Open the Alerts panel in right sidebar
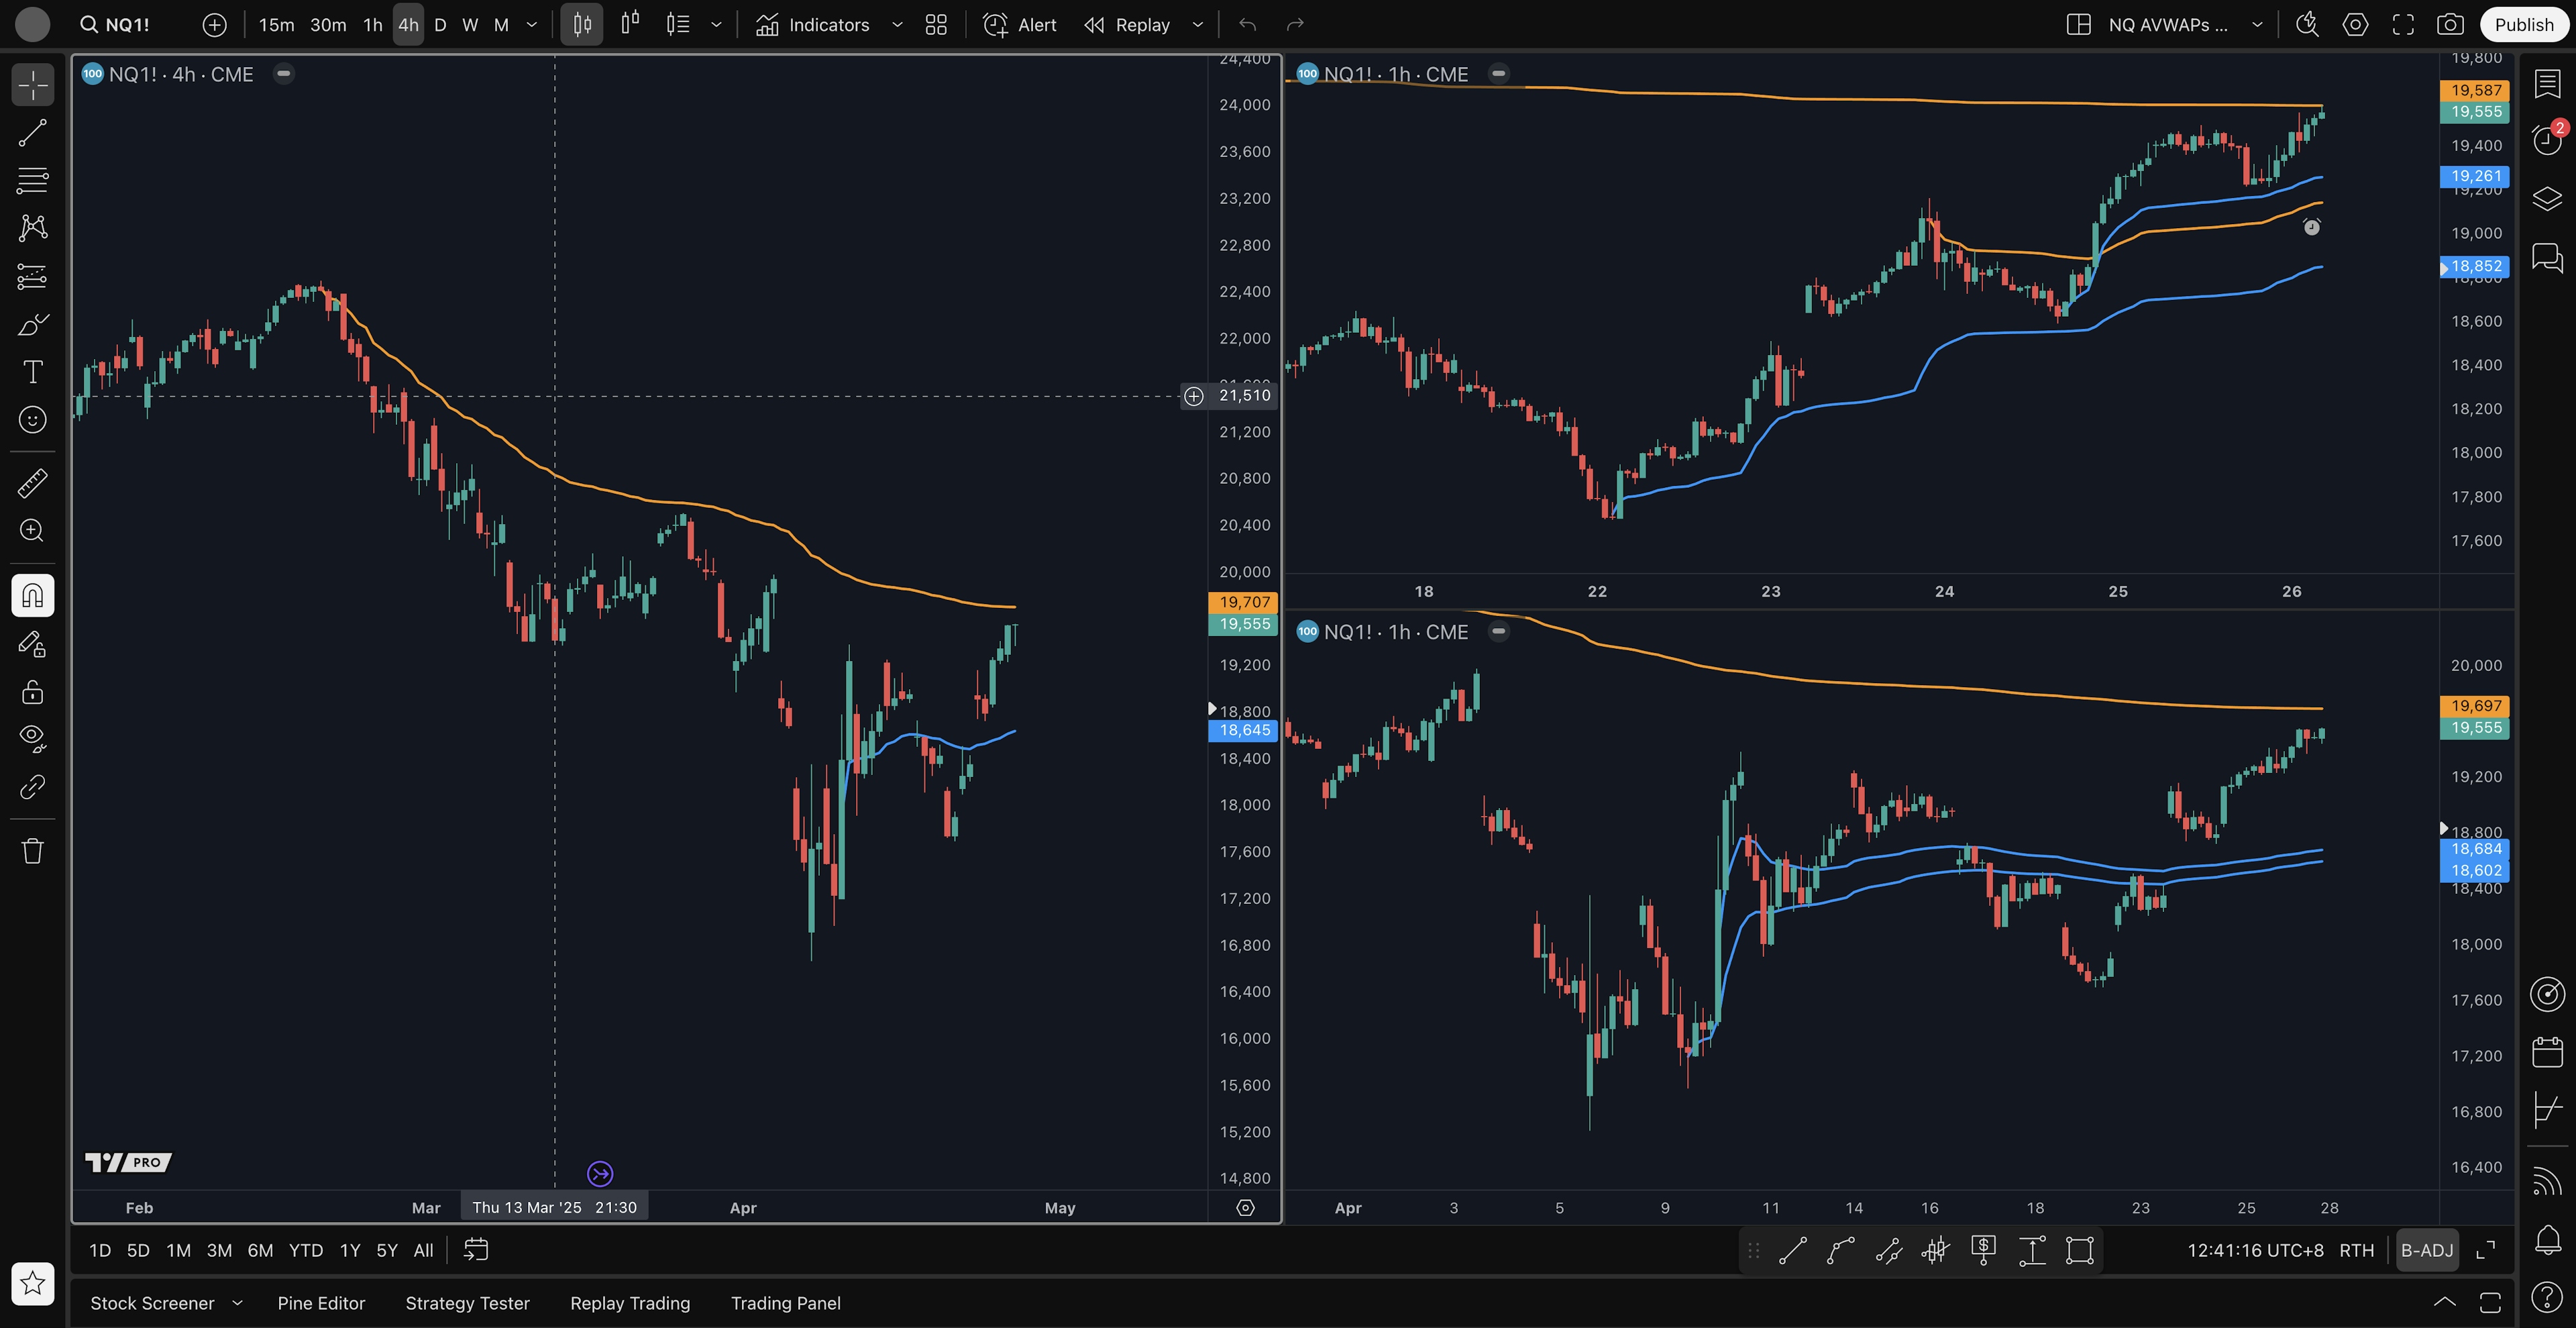 (2546, 140)
